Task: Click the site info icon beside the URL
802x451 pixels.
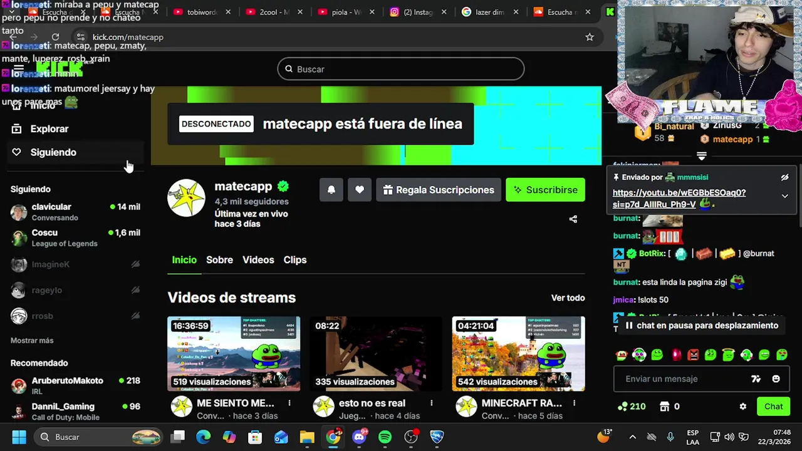Action: [x=80, y=37]
